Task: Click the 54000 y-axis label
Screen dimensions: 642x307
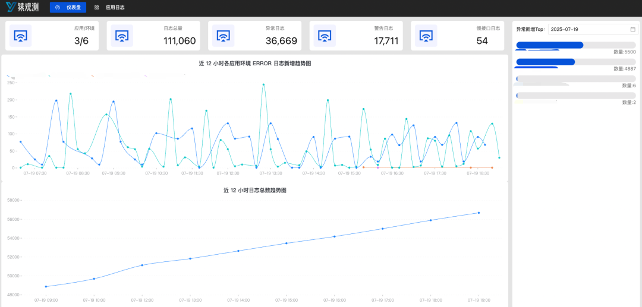Action: [13, 238]
